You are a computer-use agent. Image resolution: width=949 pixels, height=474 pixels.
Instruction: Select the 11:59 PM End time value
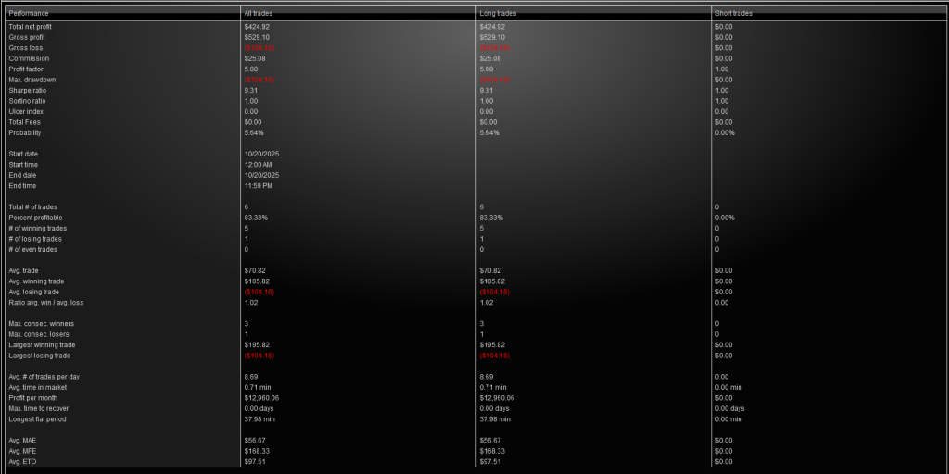[259, 185]
